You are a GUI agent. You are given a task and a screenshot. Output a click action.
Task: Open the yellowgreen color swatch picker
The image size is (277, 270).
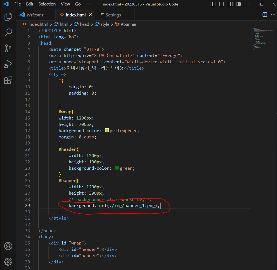pyautogui.click(x=107, y=130)
